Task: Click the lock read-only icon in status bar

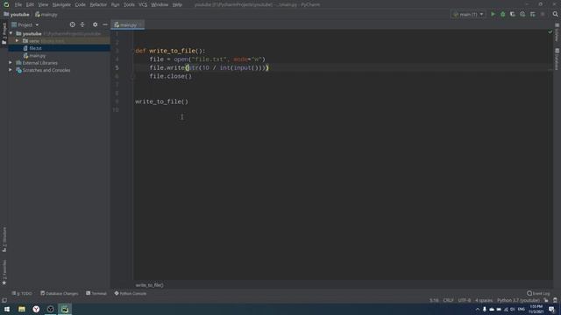Action: pyautogui.click(x=546, y=300)
